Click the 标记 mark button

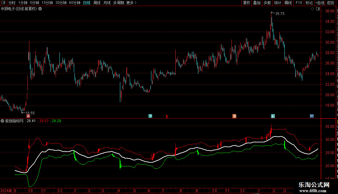coord(309,3)
